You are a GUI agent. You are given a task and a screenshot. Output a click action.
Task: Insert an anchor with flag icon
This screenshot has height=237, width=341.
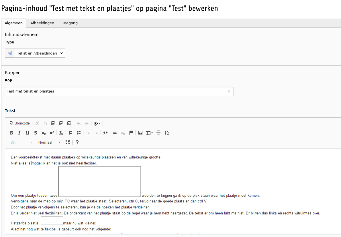tap(131, 133)
